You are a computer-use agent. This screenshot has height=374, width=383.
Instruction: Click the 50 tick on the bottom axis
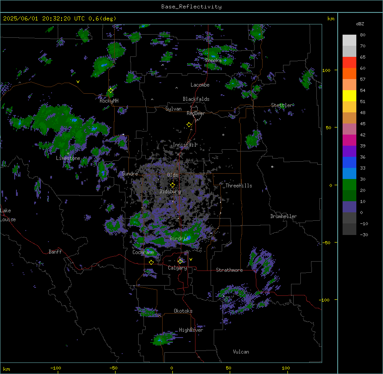point(228,368)
